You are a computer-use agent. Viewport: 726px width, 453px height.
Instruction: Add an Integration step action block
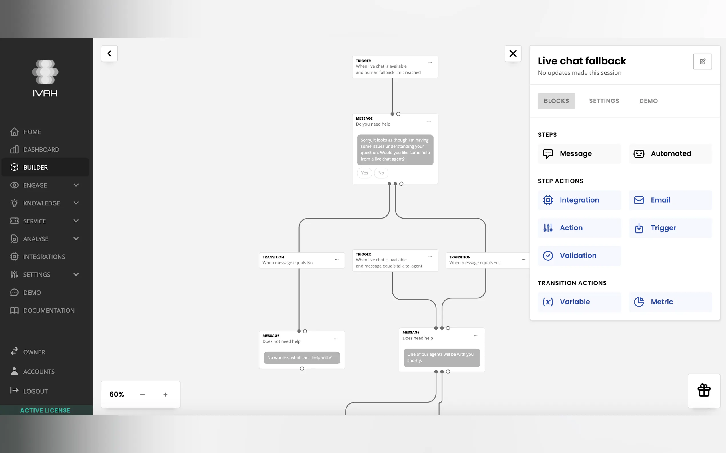click(579, 200)
